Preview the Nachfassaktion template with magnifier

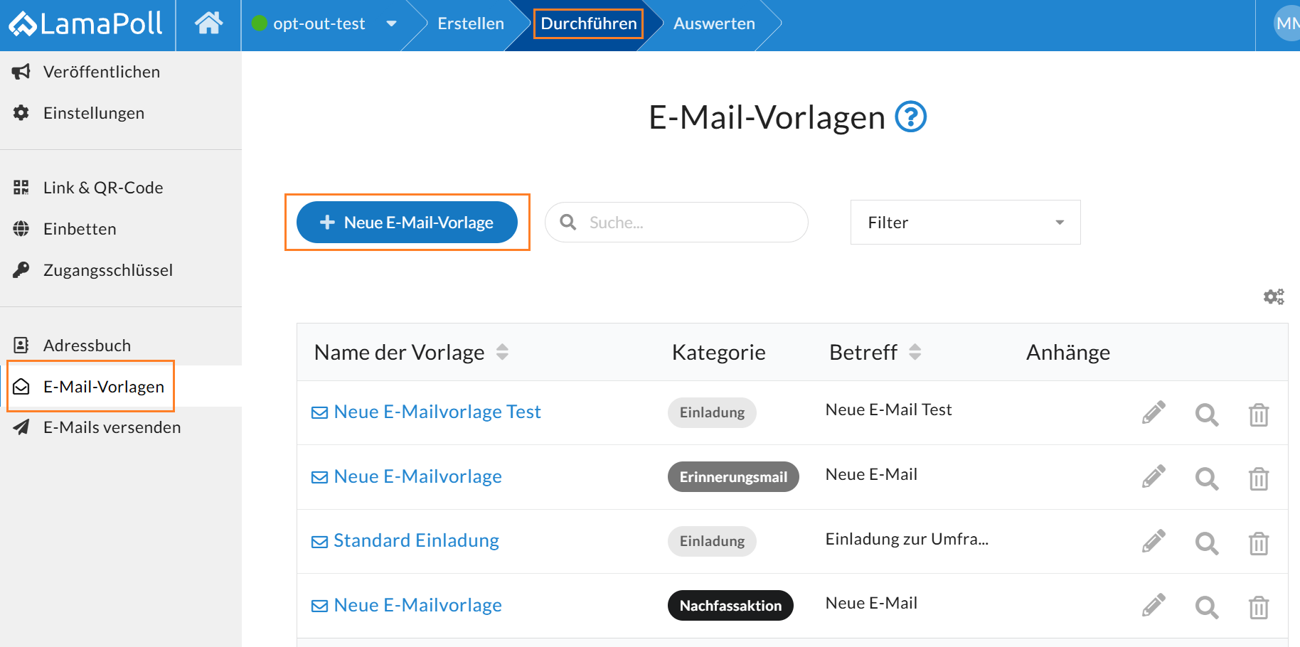point(1207,607)
